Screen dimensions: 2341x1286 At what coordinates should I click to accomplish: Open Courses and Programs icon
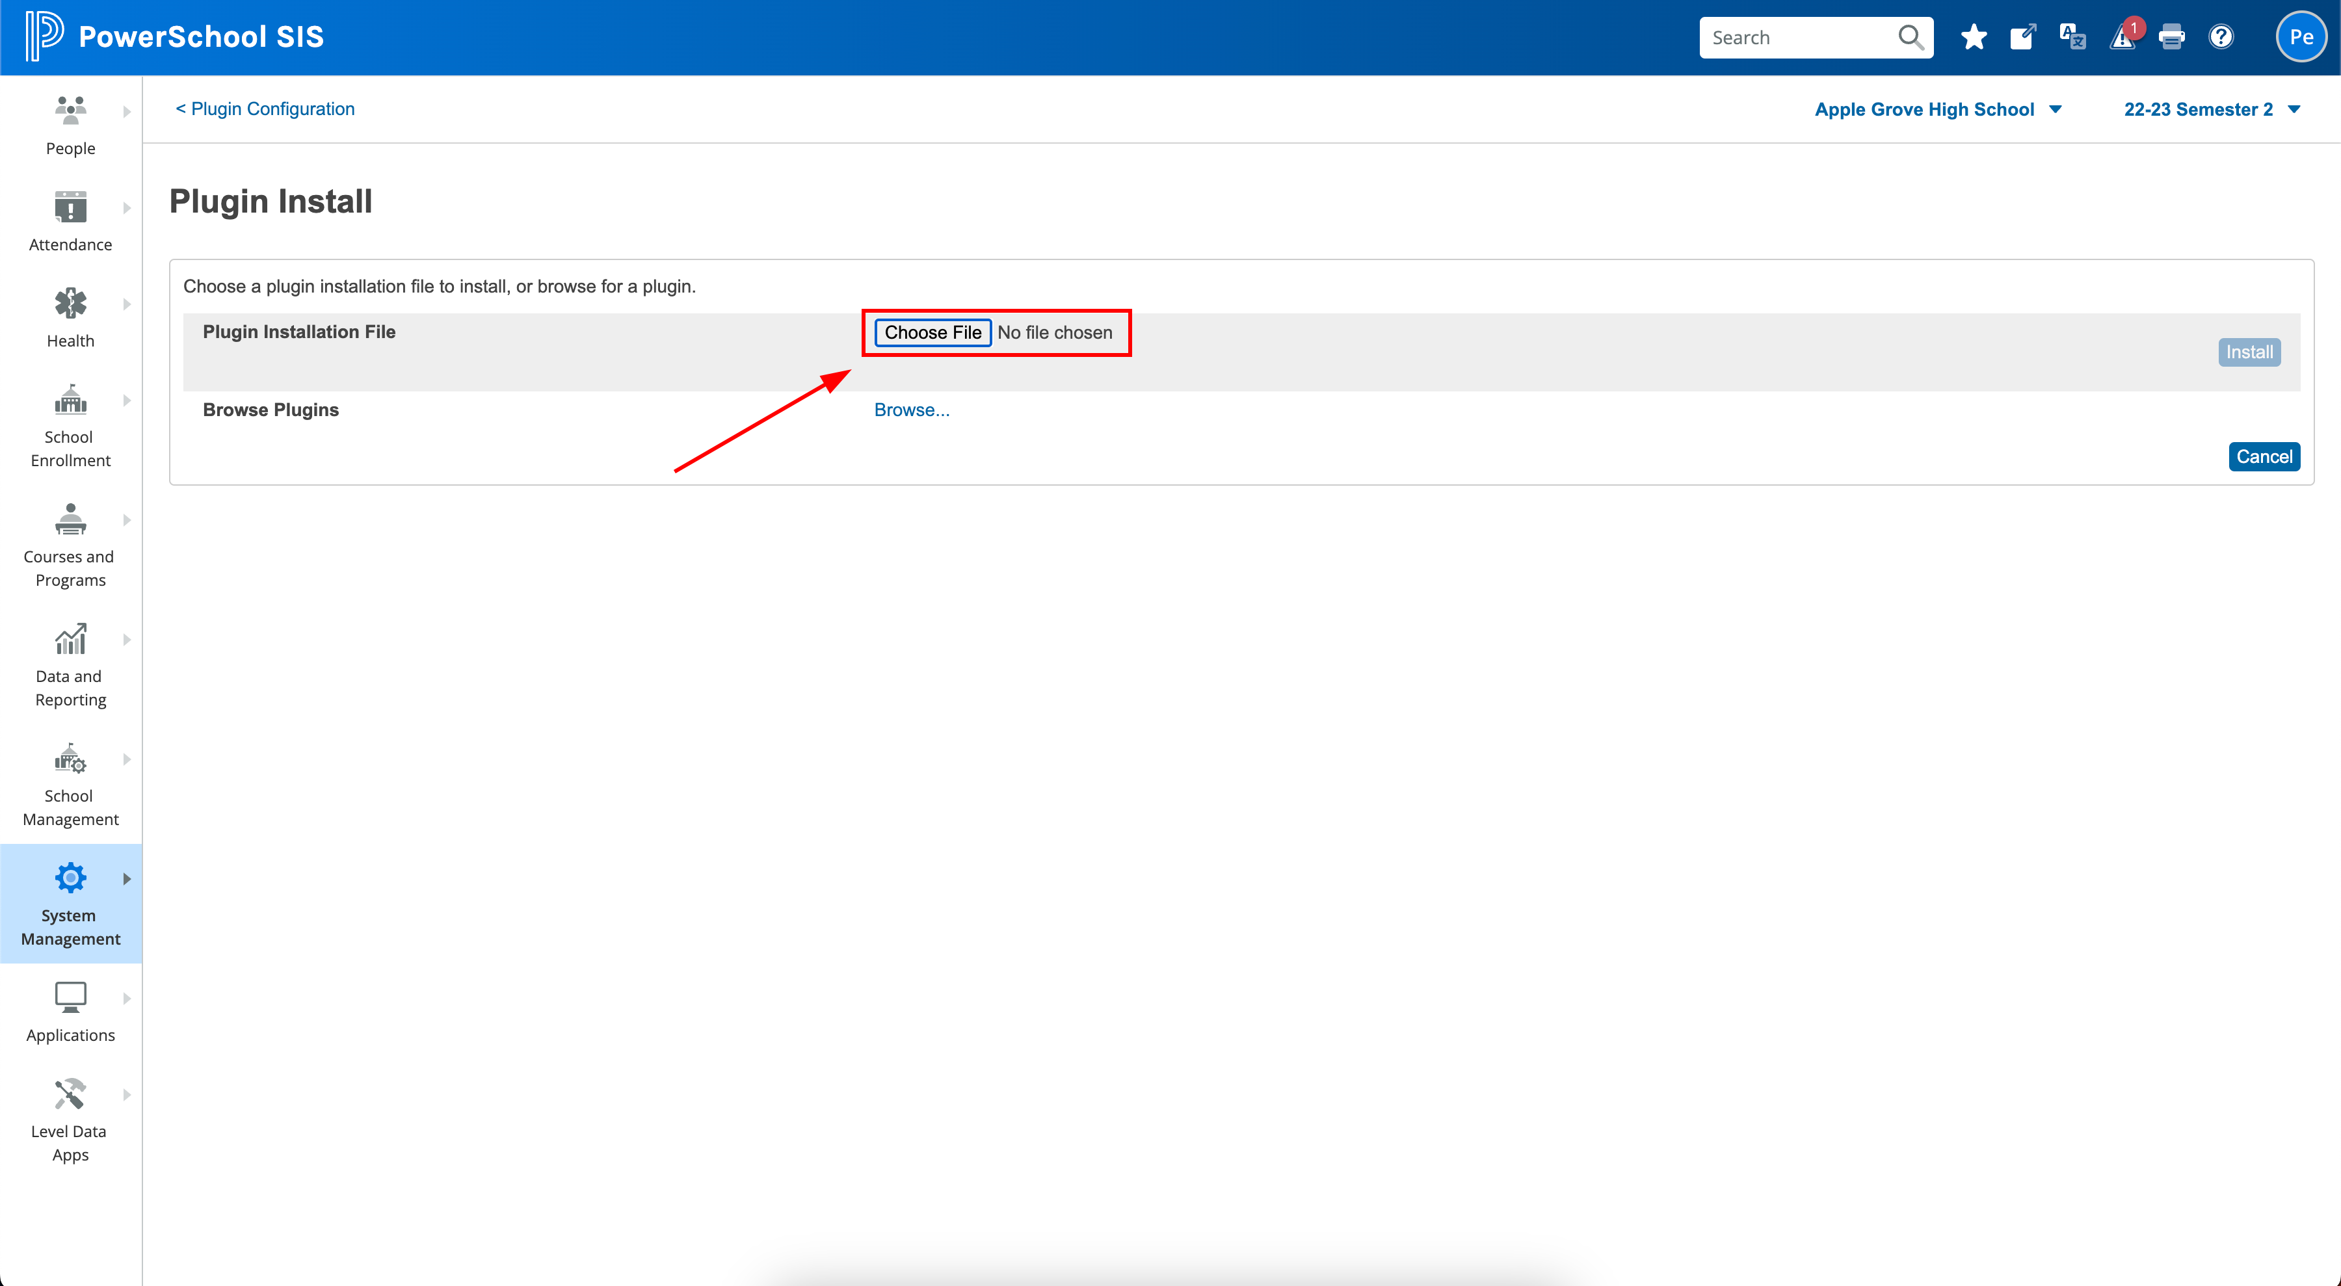(70, 519)
